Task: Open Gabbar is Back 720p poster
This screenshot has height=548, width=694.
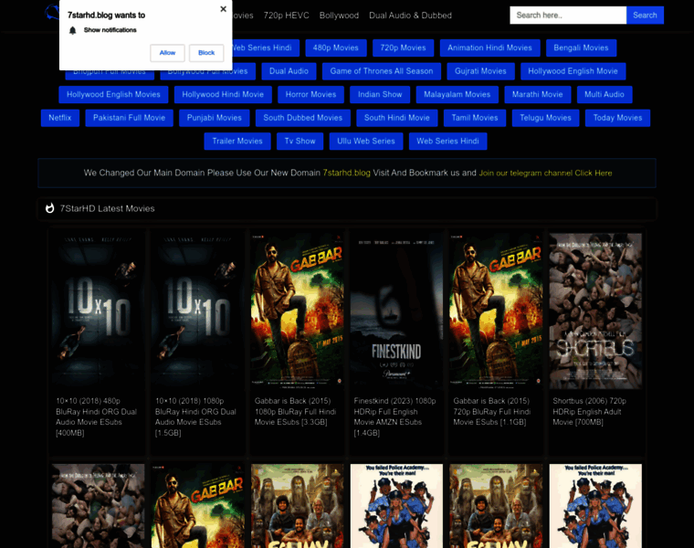Action: tap(496, 311)
